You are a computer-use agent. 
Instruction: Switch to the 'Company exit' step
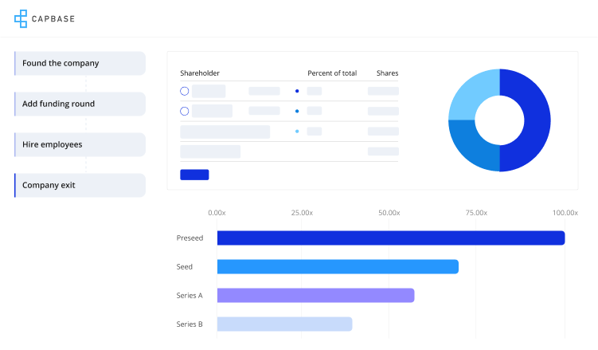coord(80,186)
